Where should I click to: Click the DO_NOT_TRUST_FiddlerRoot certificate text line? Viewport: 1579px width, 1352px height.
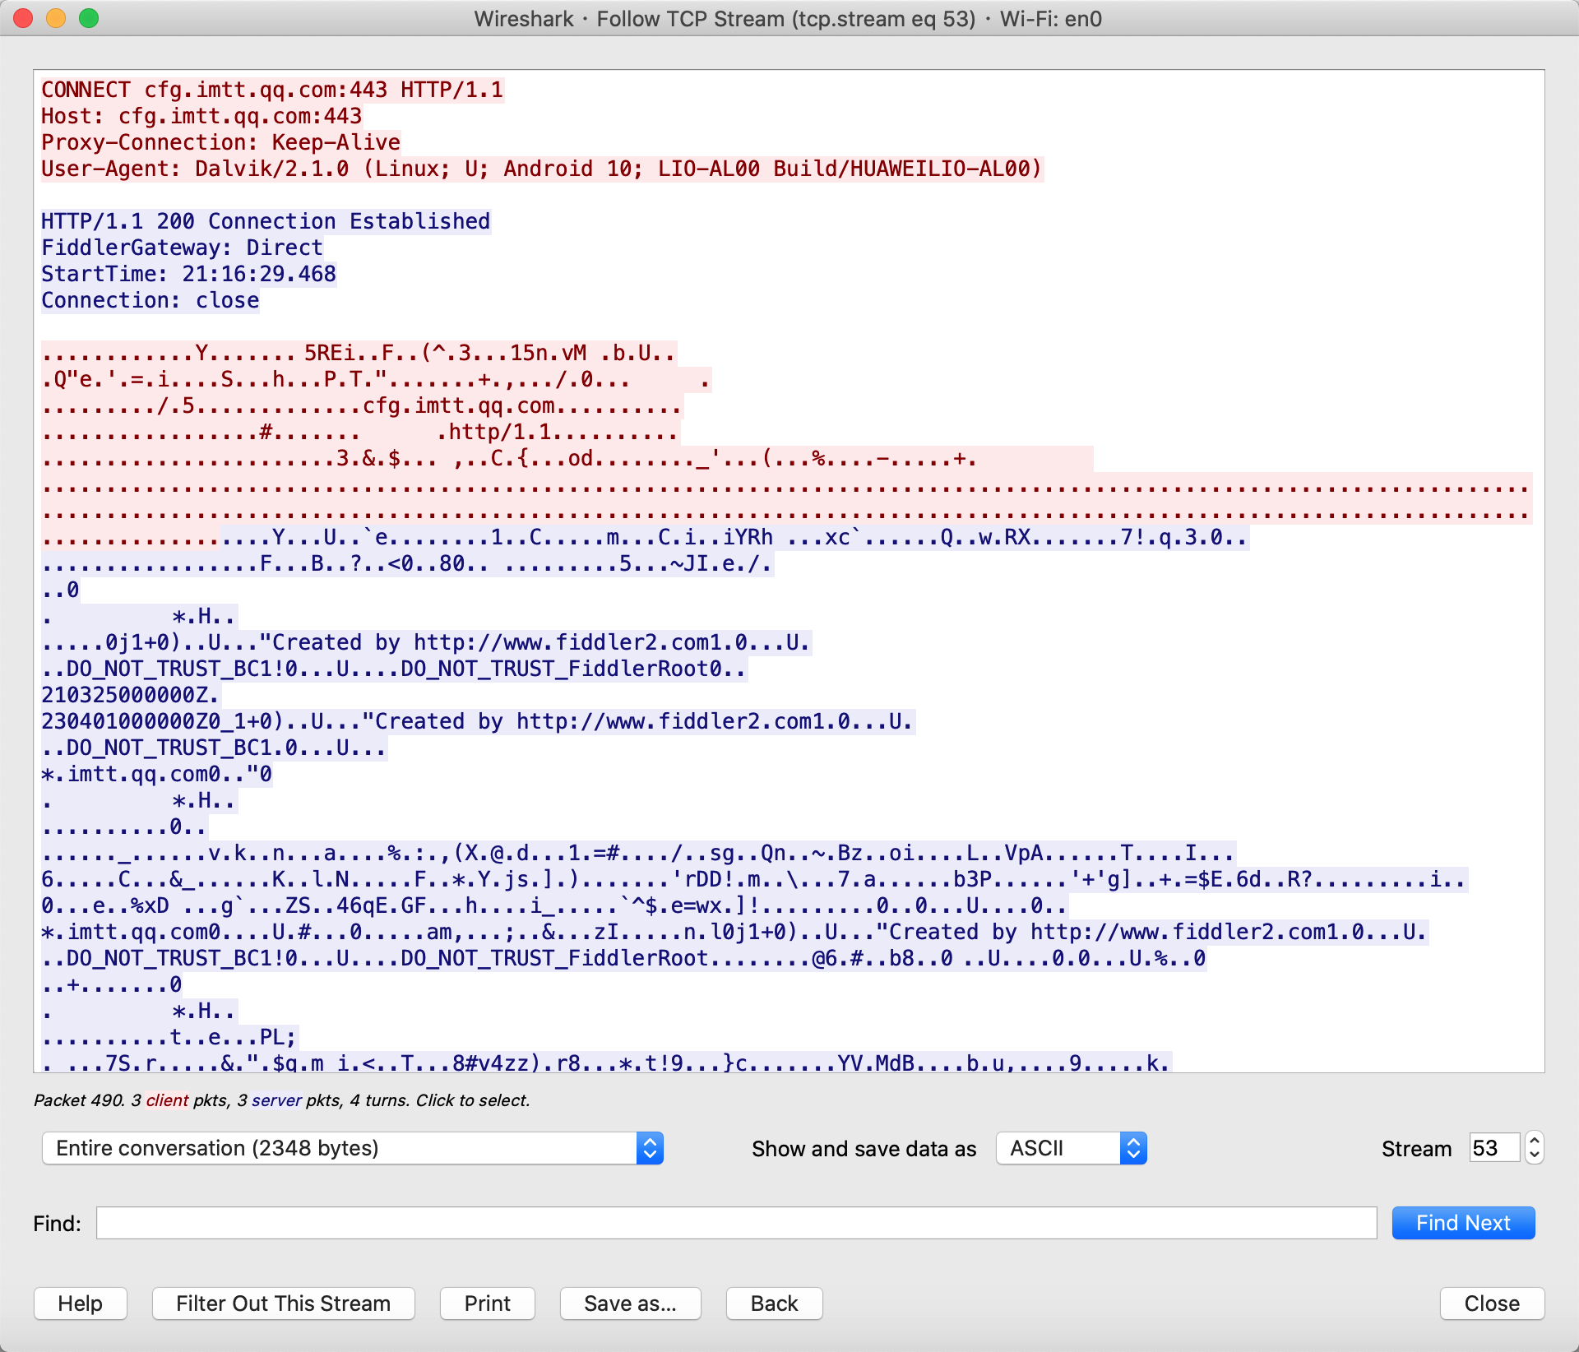(x=393, y=669)
